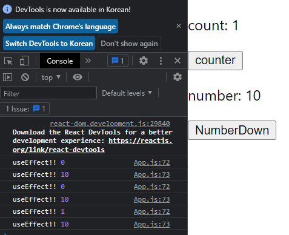Click the count: 1 text
The width and height of the screenshot is (289, 235).
213,25
